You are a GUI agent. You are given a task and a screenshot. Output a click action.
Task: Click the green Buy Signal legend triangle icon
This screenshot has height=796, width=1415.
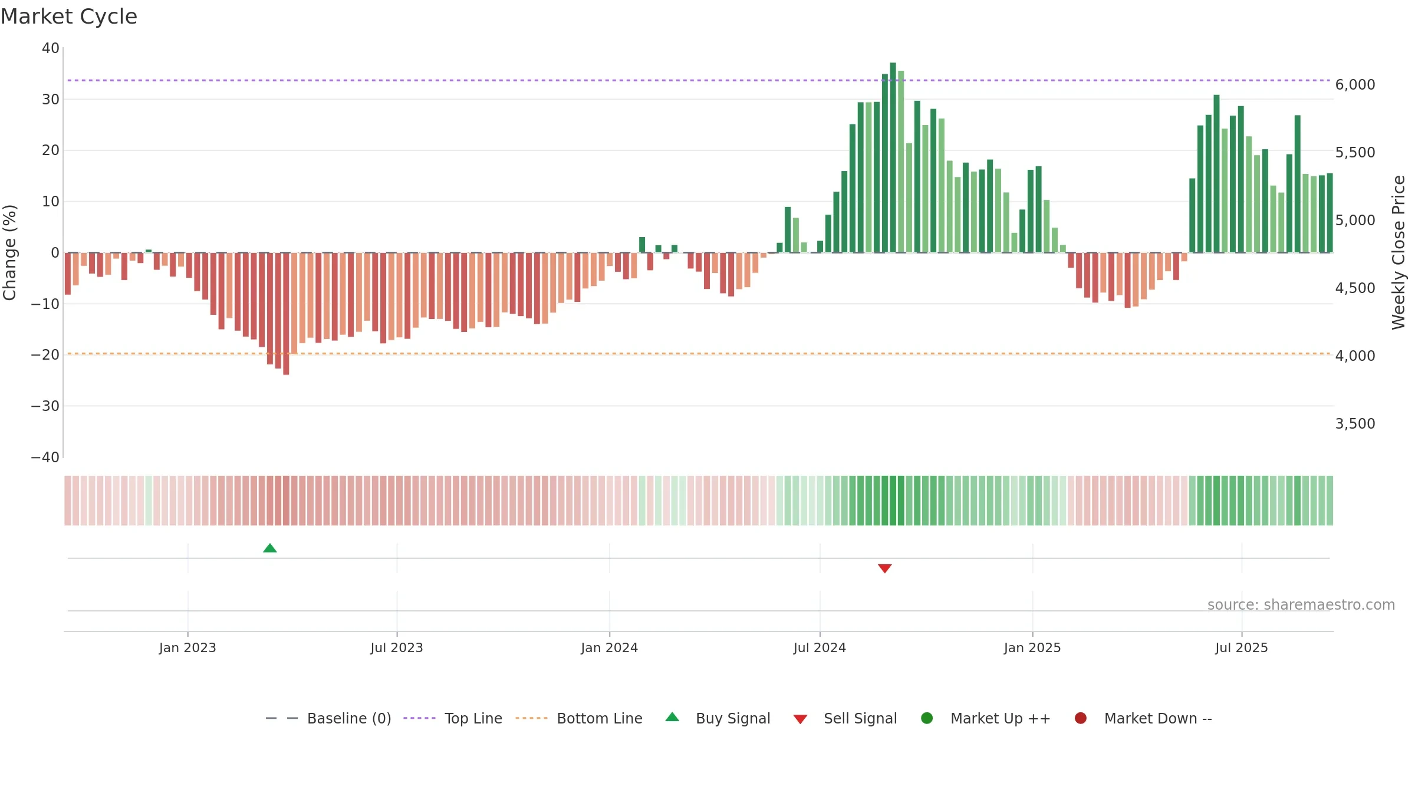tap(672, 718)
